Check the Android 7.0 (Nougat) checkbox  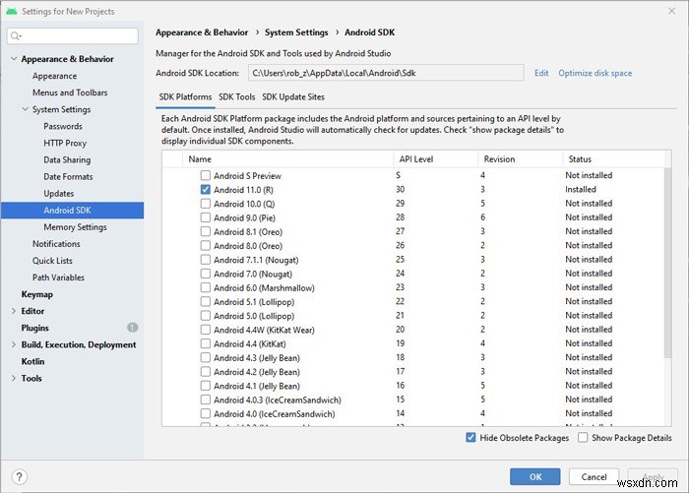(205, 274)
